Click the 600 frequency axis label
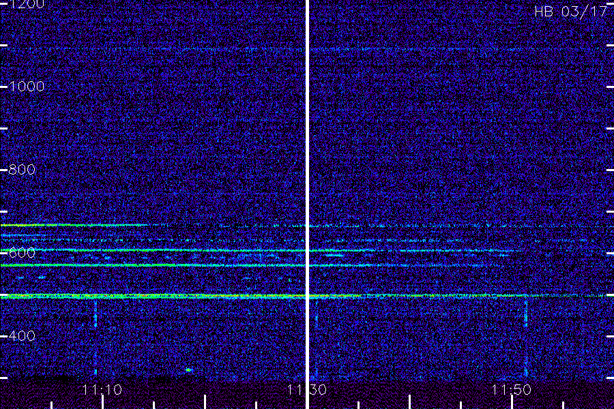Viewport: 614px width, 409px height. pyautogui.click(x=22, y=253)
